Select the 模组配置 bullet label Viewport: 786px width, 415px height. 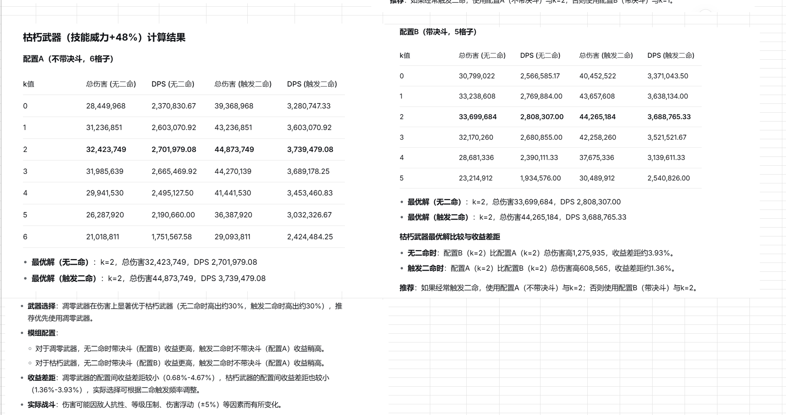pos(41,333)
